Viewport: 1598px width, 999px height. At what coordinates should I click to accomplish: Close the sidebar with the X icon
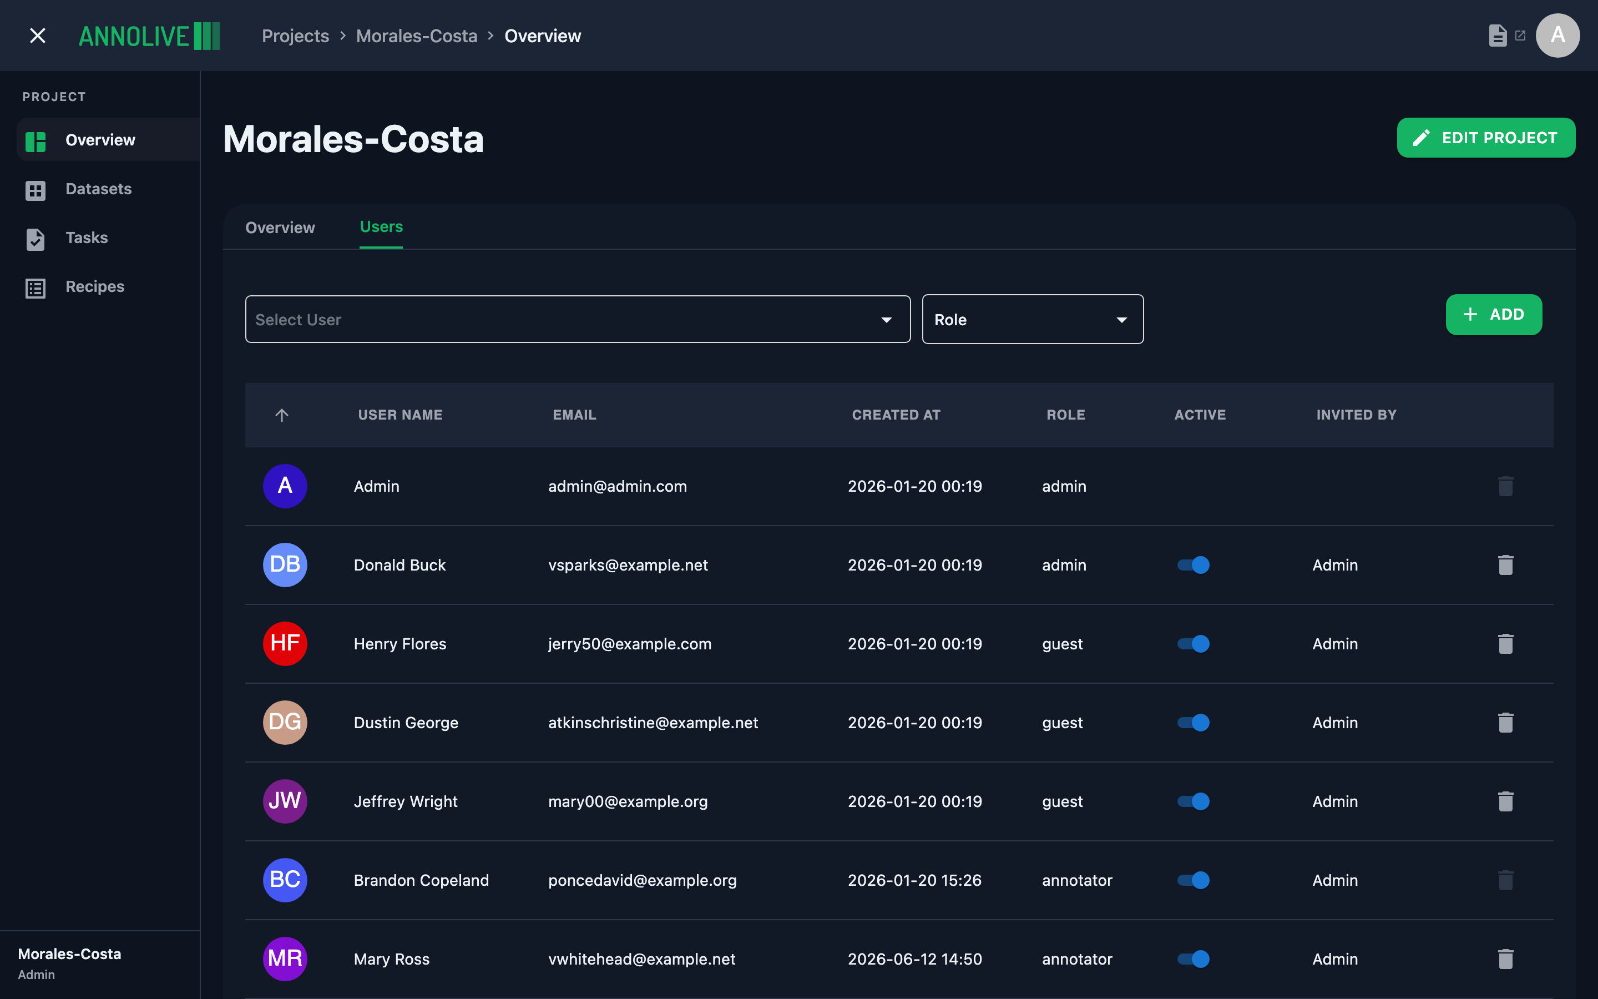[x=38, y=36]
